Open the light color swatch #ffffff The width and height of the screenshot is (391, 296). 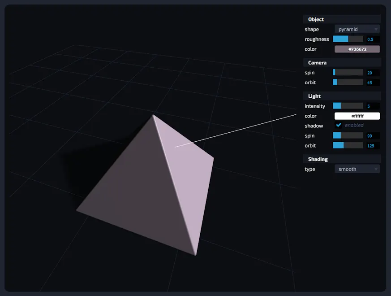click(x=357, y=116)
